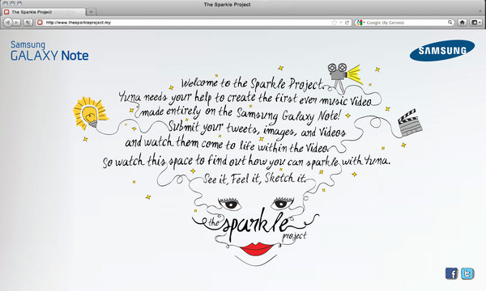The image size is (486, 291).
Task: Reload the page with the refresh icon
Action: (347, 23)
